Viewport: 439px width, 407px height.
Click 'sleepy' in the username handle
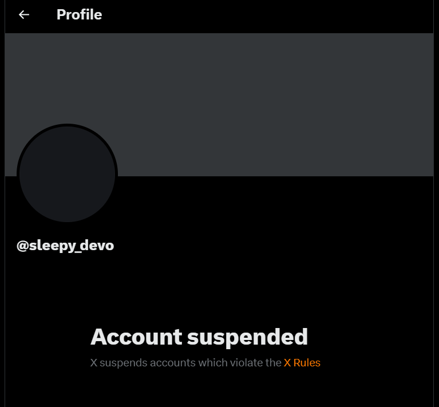coord(53,246)
